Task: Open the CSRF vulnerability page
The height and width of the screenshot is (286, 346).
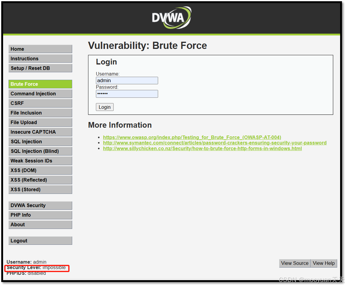Action: point(41,103)
